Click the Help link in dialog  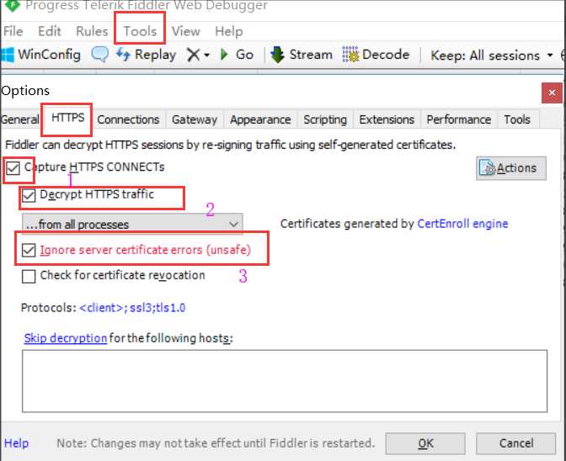[16, 443]
